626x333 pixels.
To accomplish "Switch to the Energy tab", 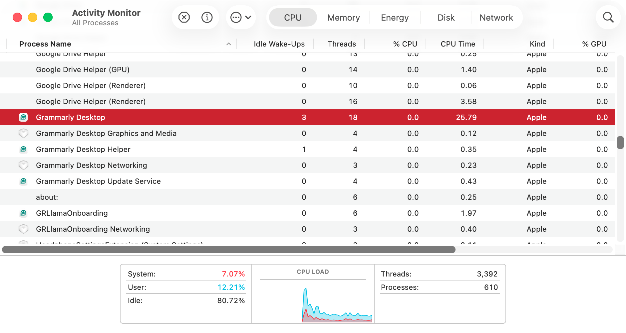I will [x=395, y=17].
